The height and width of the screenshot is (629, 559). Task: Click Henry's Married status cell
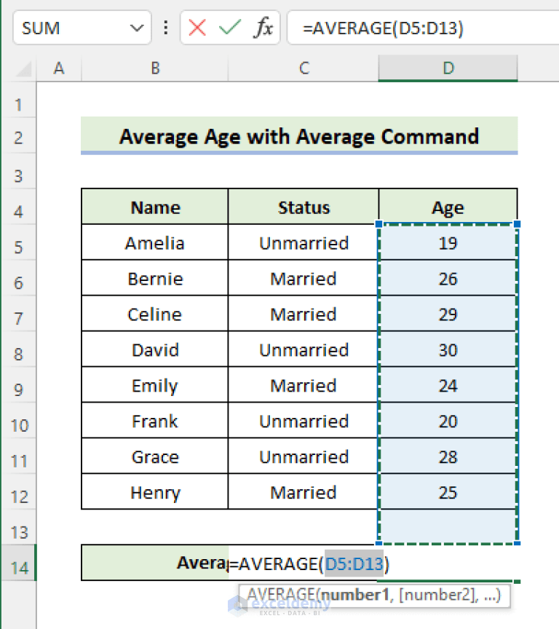tap(304, 492)
